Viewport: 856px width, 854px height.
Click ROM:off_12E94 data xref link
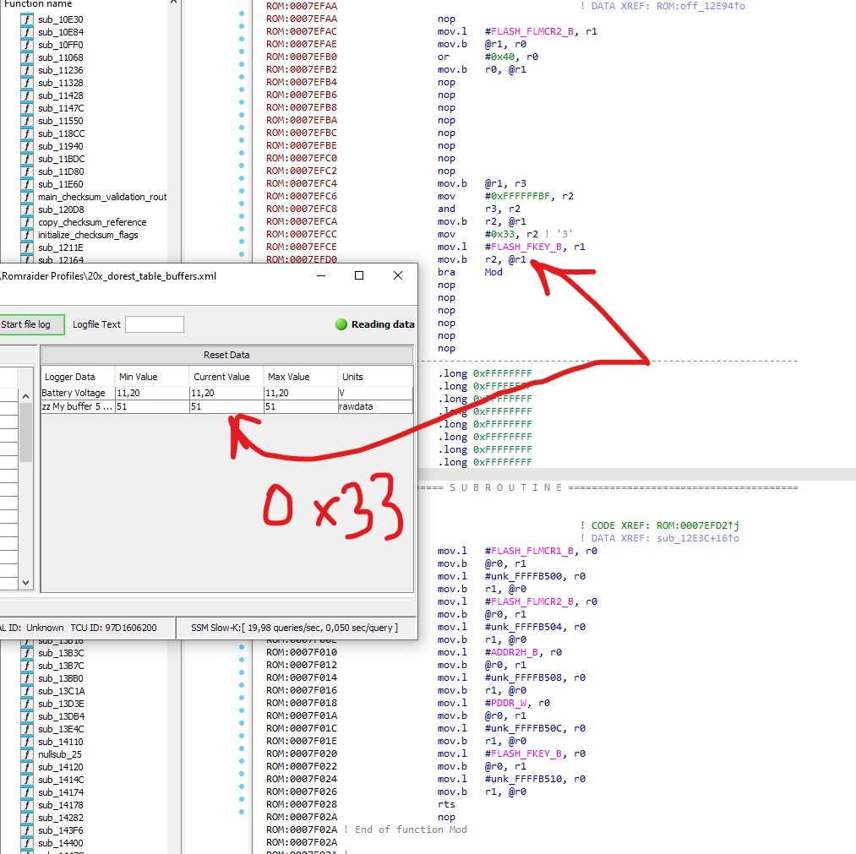pos(701,6)
